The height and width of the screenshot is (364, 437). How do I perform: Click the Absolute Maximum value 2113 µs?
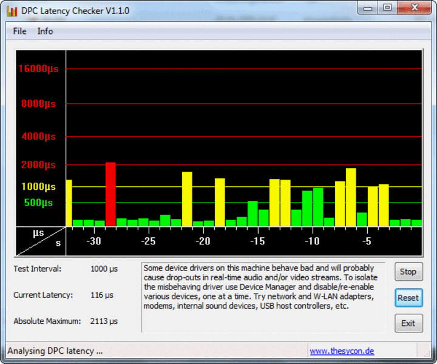pos(104,322)
